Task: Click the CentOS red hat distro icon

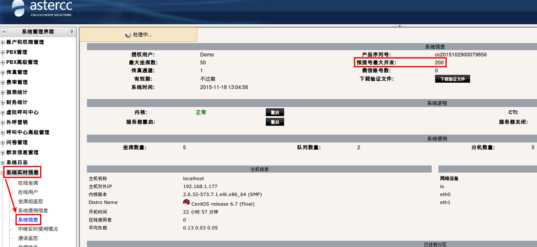Action: pos(186,202)
